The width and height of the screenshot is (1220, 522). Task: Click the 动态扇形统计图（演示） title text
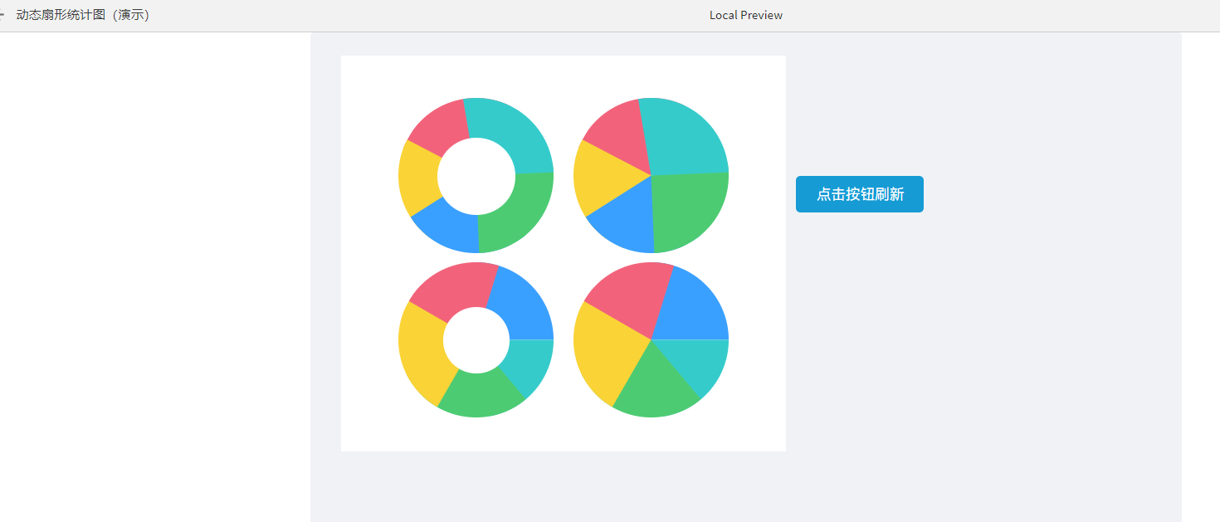(83, 15)
